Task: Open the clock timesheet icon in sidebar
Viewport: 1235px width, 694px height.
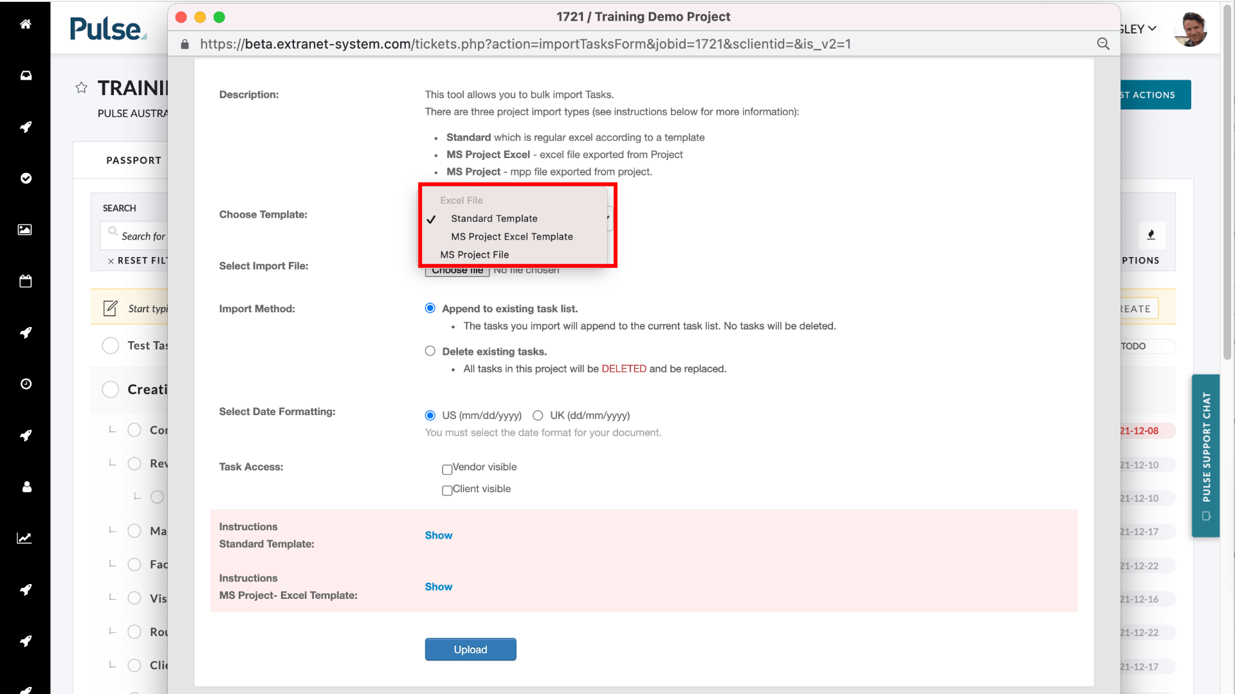Action: 26,384
